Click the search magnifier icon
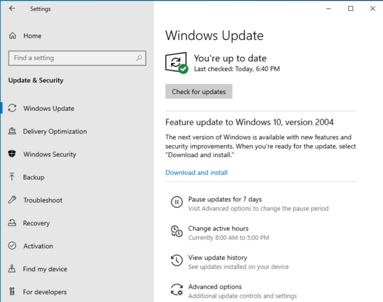 pos(139,58)
